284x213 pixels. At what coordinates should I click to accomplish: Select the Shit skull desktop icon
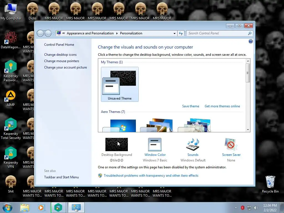pyautogui.click(x=11, y=184)
